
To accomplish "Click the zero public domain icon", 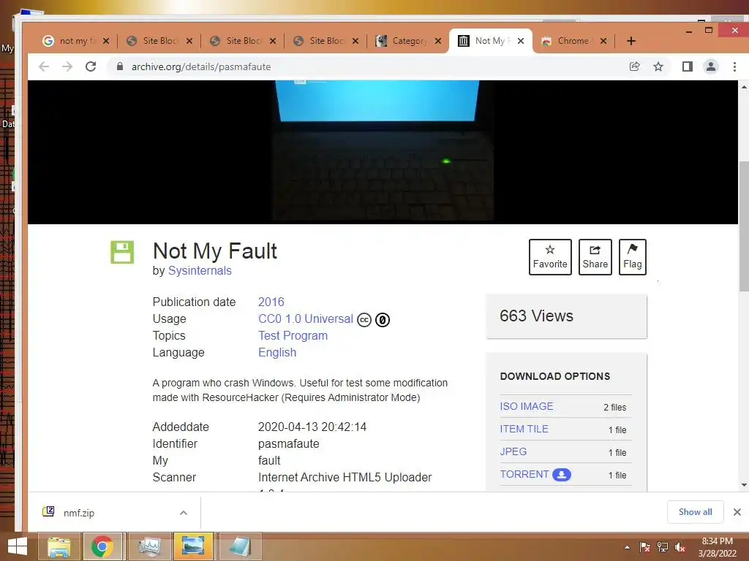I will (x=383, y=320).
